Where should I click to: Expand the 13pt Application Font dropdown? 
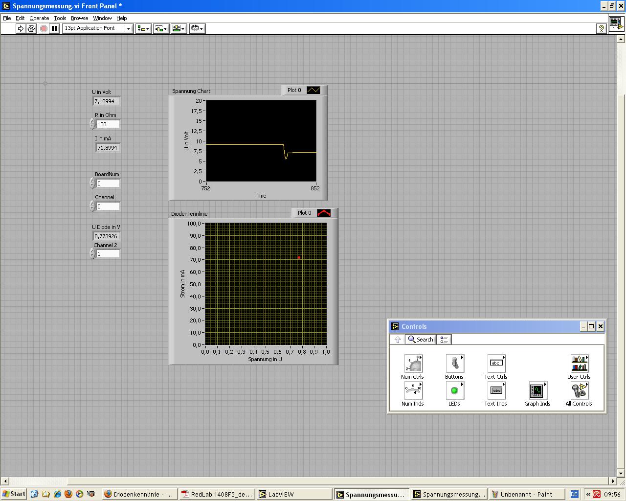coord(129,29)
